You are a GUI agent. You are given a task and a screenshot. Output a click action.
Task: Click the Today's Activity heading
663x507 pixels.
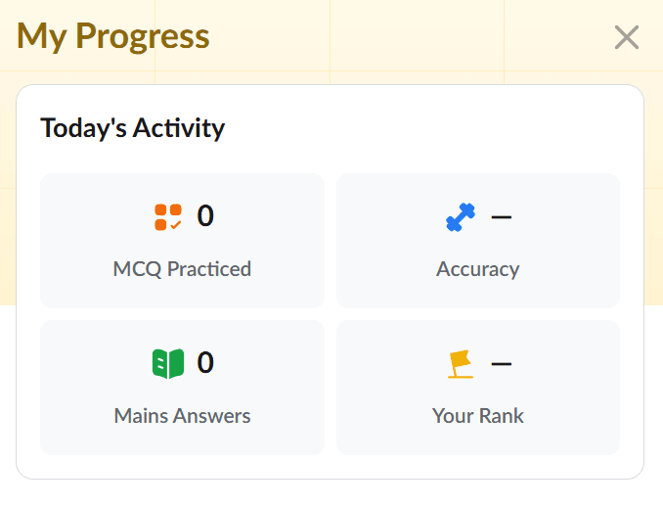(133, 128)
